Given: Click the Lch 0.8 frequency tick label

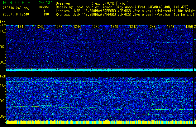Looking at the screenshot, I should tap(2, 62).
